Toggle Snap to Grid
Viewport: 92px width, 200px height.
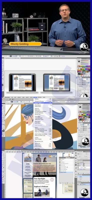43,145
